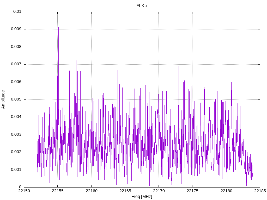267x200 pixels.
Task: Click the 0.01 y-axis tick label
Action: [17, 11]
